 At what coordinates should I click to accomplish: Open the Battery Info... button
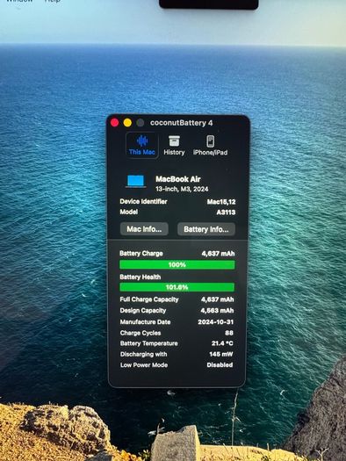206,229
